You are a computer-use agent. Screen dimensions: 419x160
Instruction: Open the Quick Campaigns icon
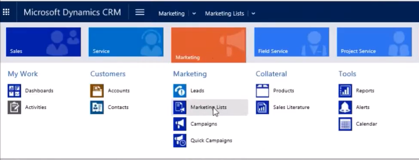click(180, 141)
